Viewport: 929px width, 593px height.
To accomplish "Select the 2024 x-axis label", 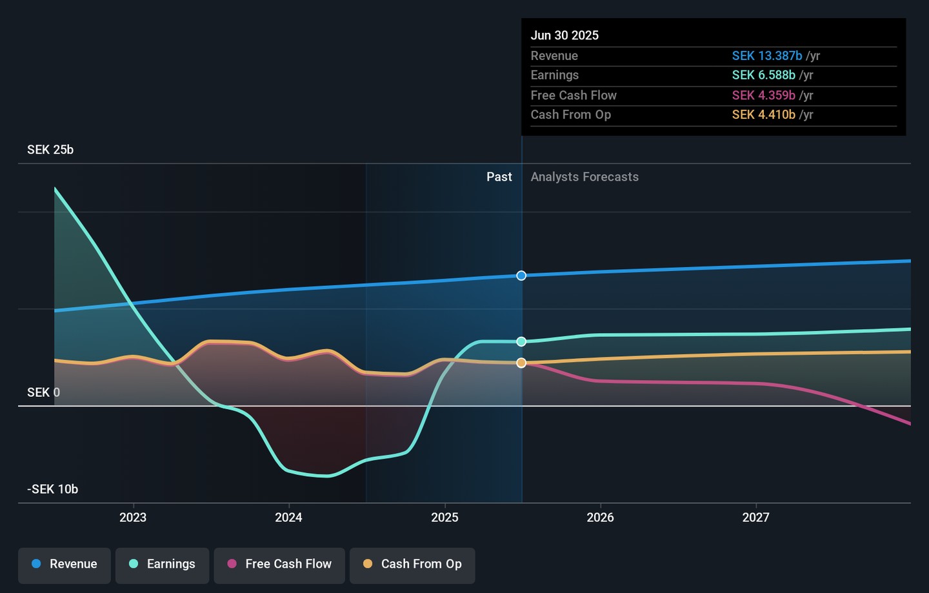I will [288, 518].
